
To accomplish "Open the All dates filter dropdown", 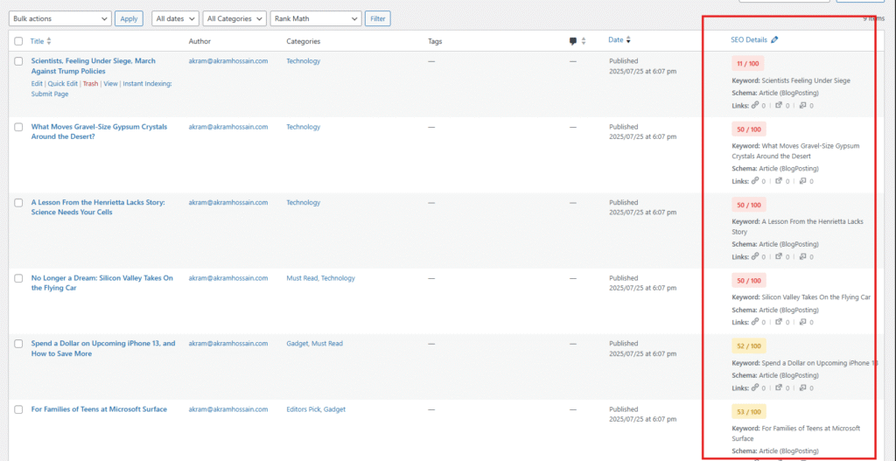I will coord(175,18).
